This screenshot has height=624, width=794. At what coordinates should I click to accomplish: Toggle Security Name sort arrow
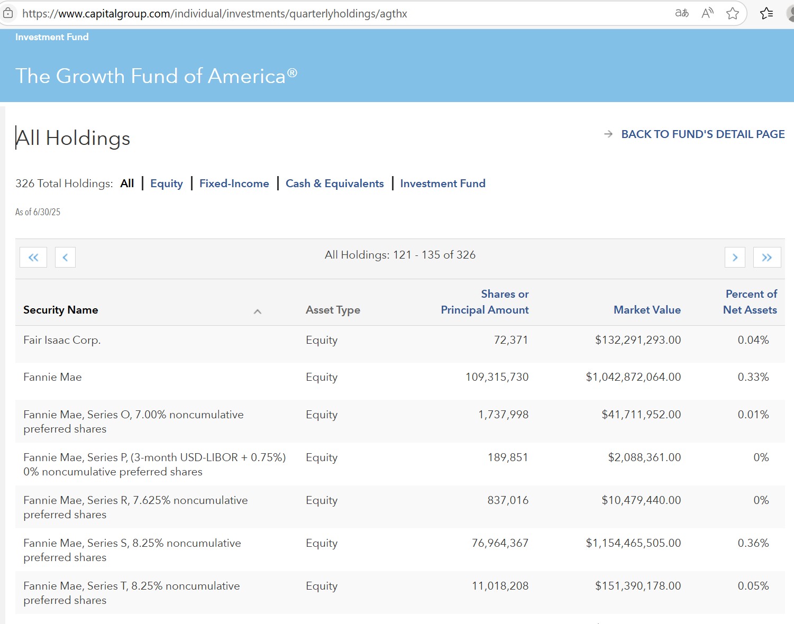[258, 311]
